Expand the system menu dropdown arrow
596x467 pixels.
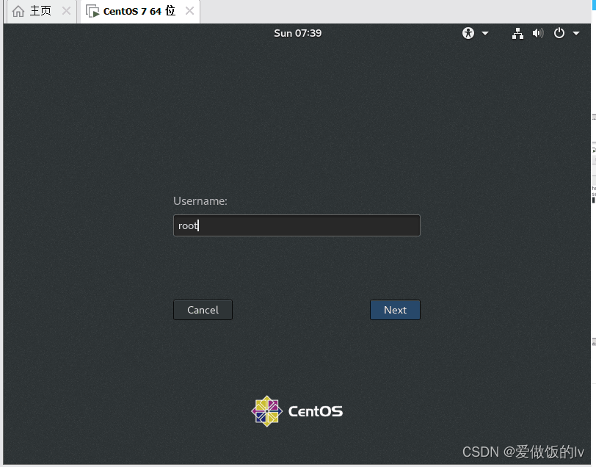tap(576, 34)
